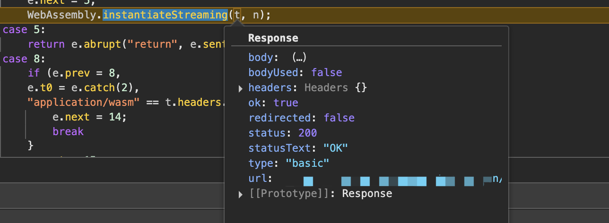Click the type "basic" value
The width and height of the screenshot is (609, 223).
point(307,163)
